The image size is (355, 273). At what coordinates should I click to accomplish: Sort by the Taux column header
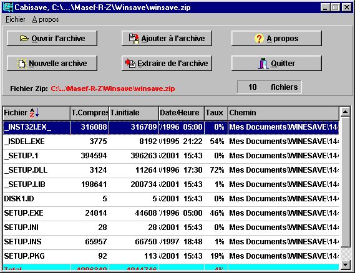tap(216, 113)
